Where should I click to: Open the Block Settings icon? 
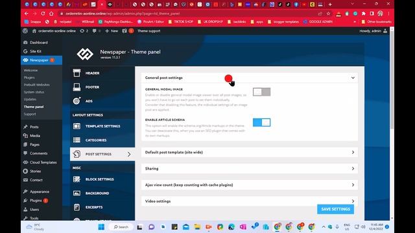tap(77, 179)
